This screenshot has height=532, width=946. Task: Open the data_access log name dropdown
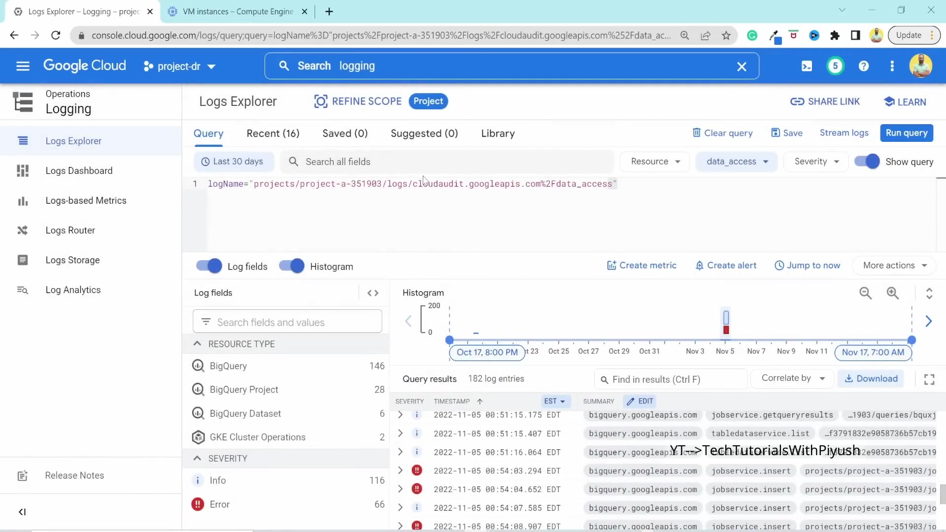pos(737,162)
